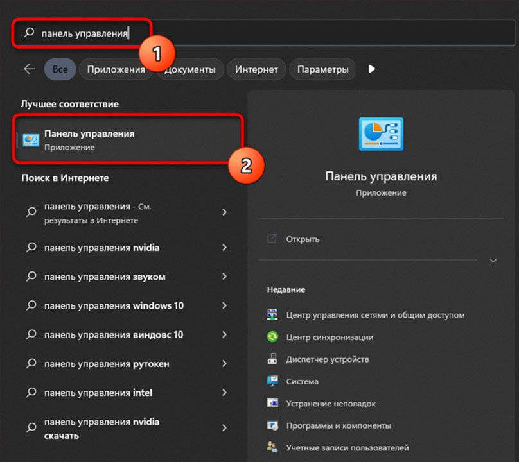
Task: Click Открыть to launch Control Panel
Action: tap(303, 239)
